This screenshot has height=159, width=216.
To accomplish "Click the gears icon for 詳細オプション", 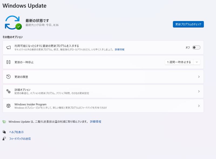I will 8,91.
